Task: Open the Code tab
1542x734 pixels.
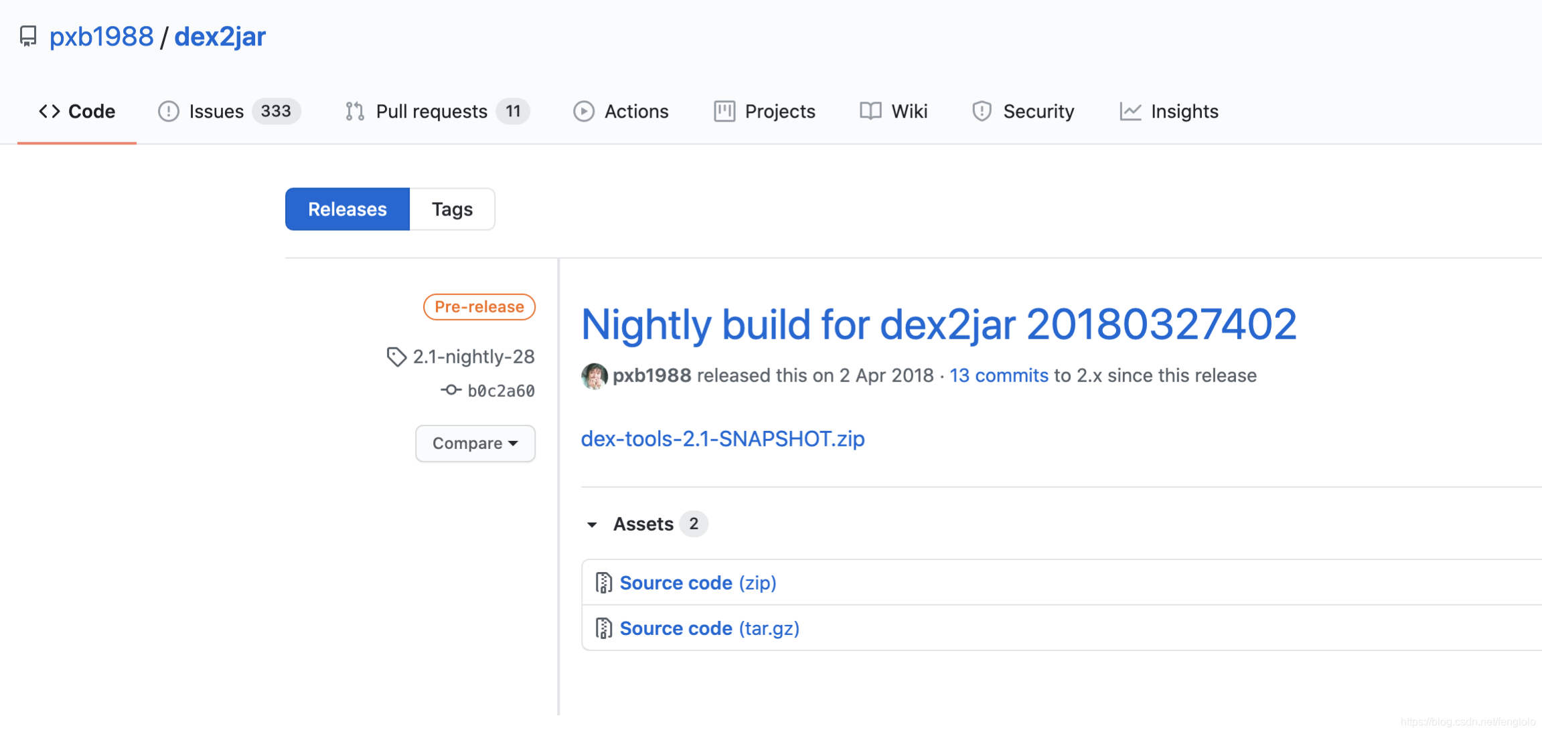Action: pos(77,111)
